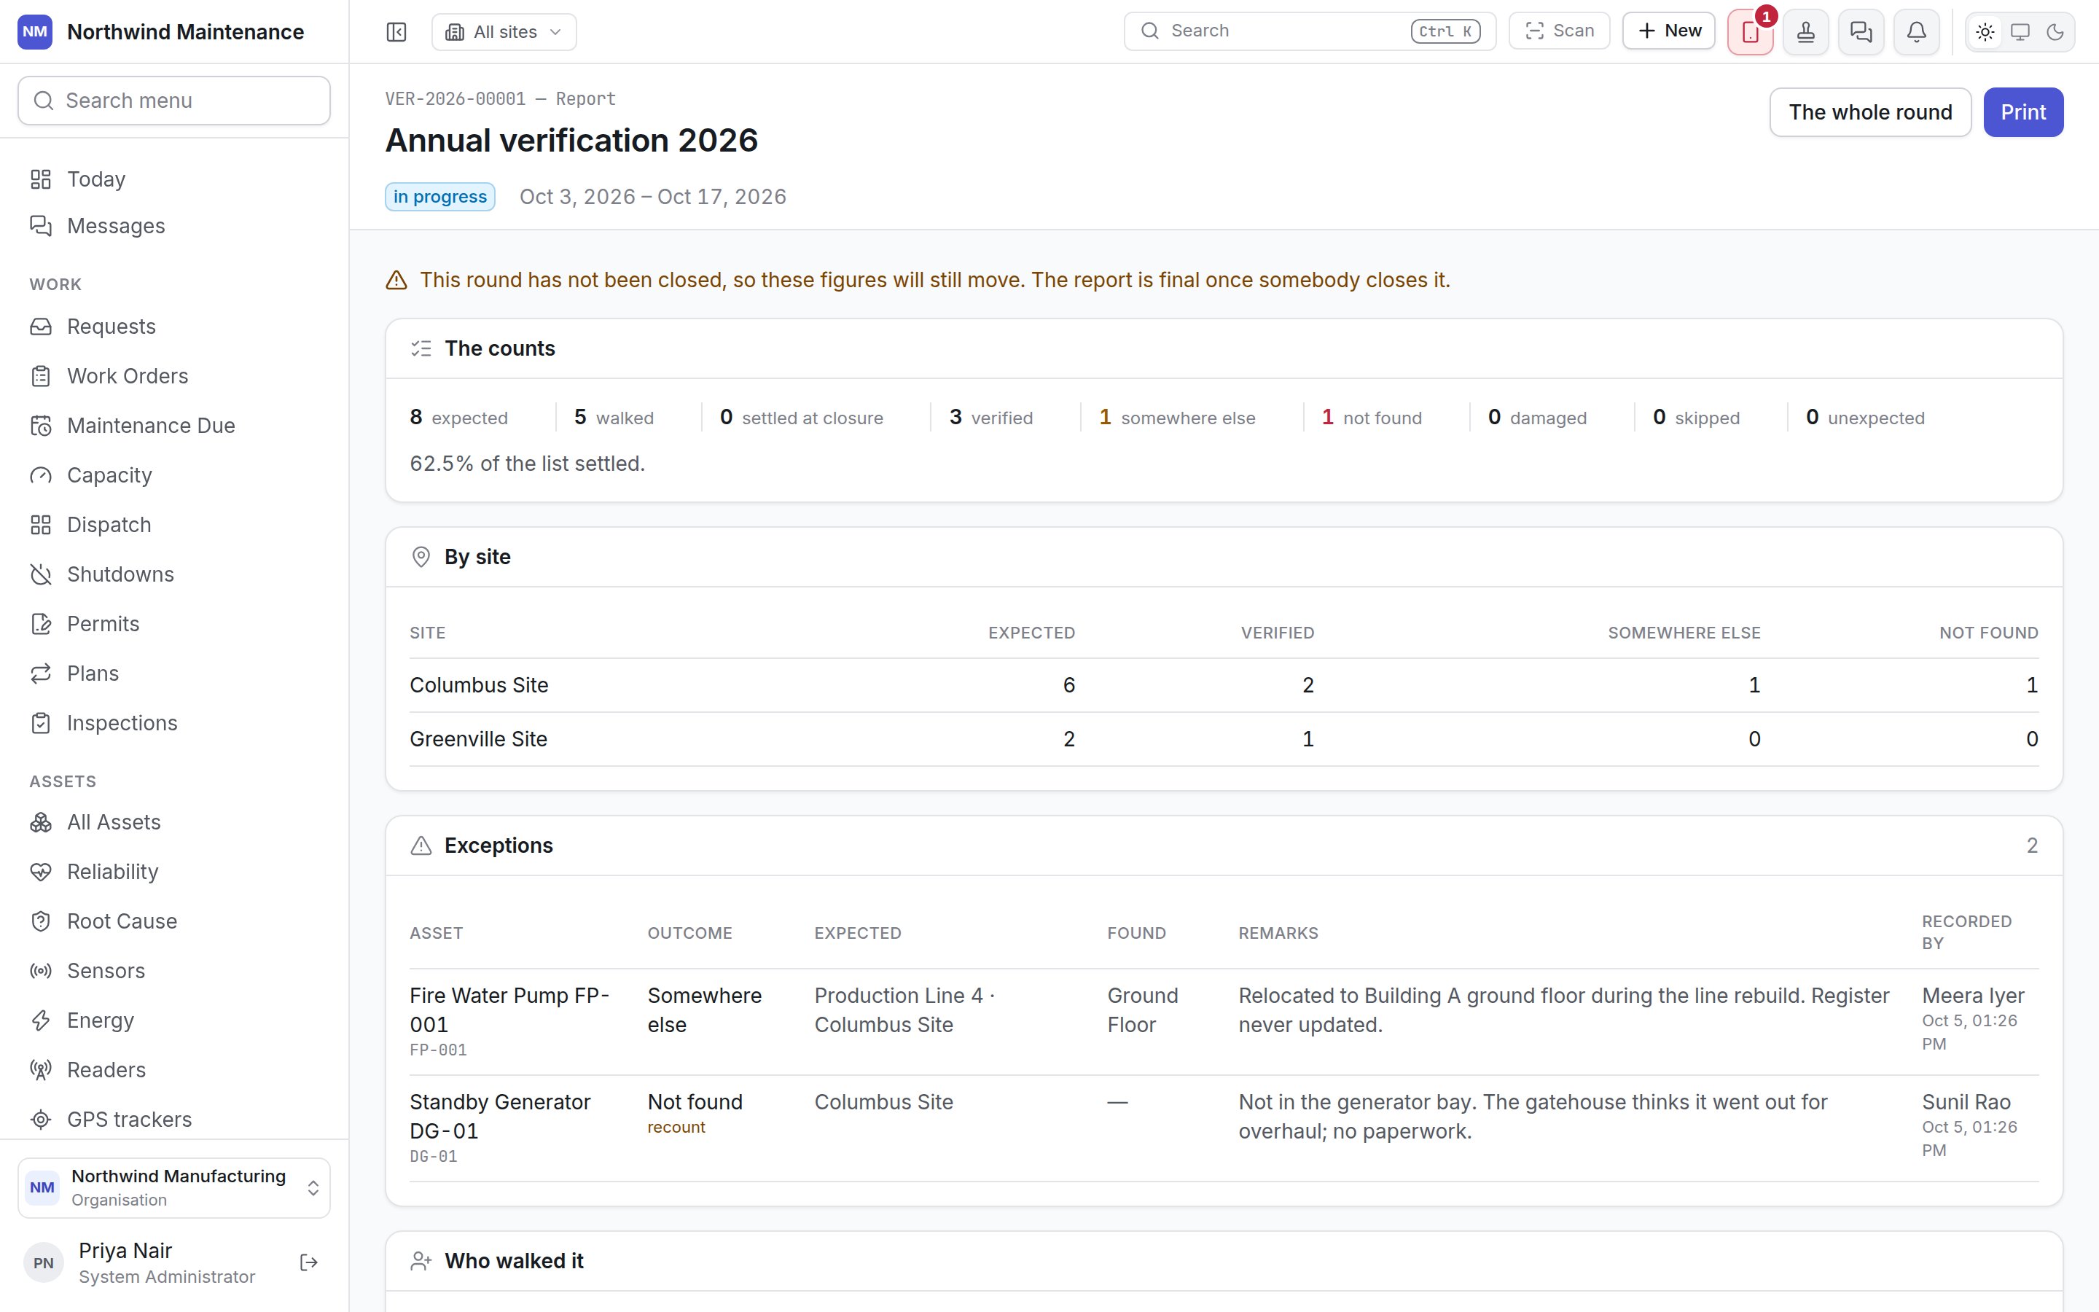
Task: Click the counts checklist icon
Action: pyautogui.click(x=421, y=349)
